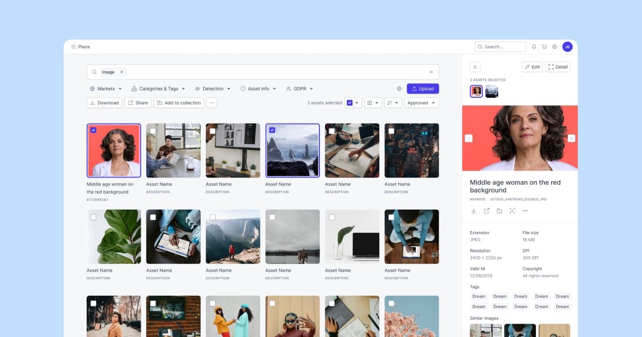Open the sketching at desk photo
Image resolution: width=642 pixels, height=337 pixels.
pos(352,150)
